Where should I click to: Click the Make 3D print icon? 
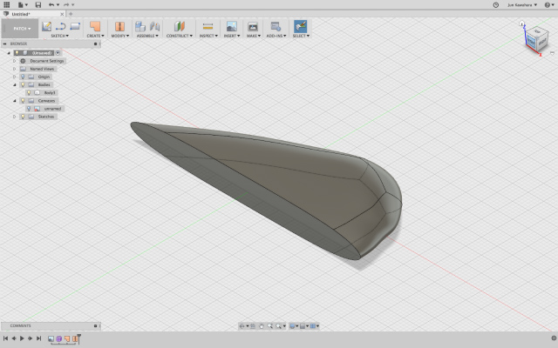pos(253,26)
